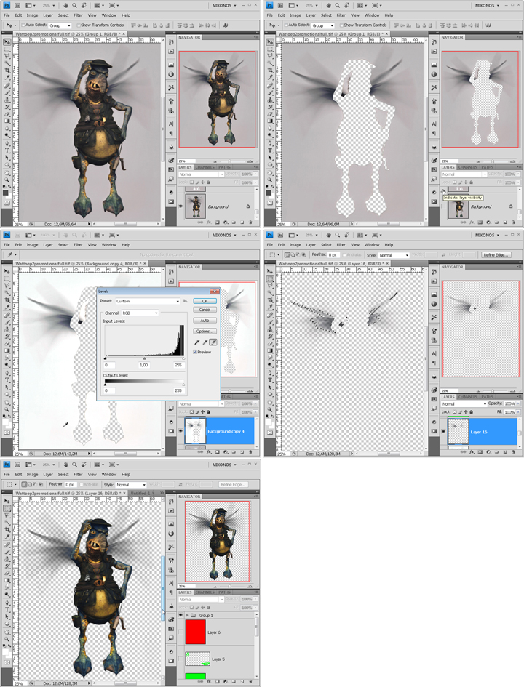Select the Eraser tool in the window listing Layer 6
This screenshot has height=687, width=524.
point(7,573)
